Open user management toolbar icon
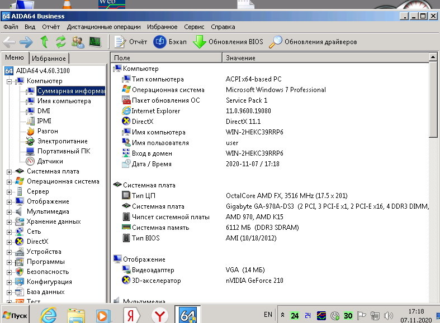Screen dimensions: 440x323 [78, 42]
